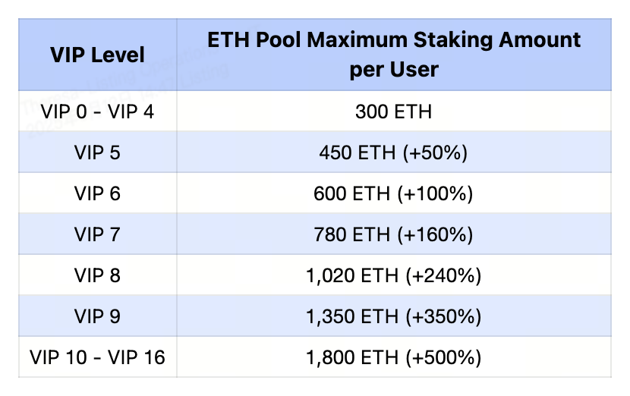
Task: Select the 300 ETH cell
Action: (x=393, y=112)
